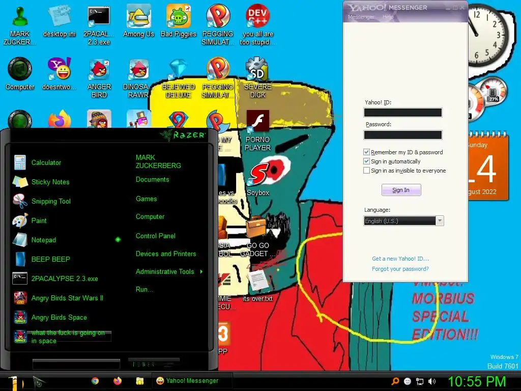Select the desktop.ini file icon

click(x=60, y=21)
